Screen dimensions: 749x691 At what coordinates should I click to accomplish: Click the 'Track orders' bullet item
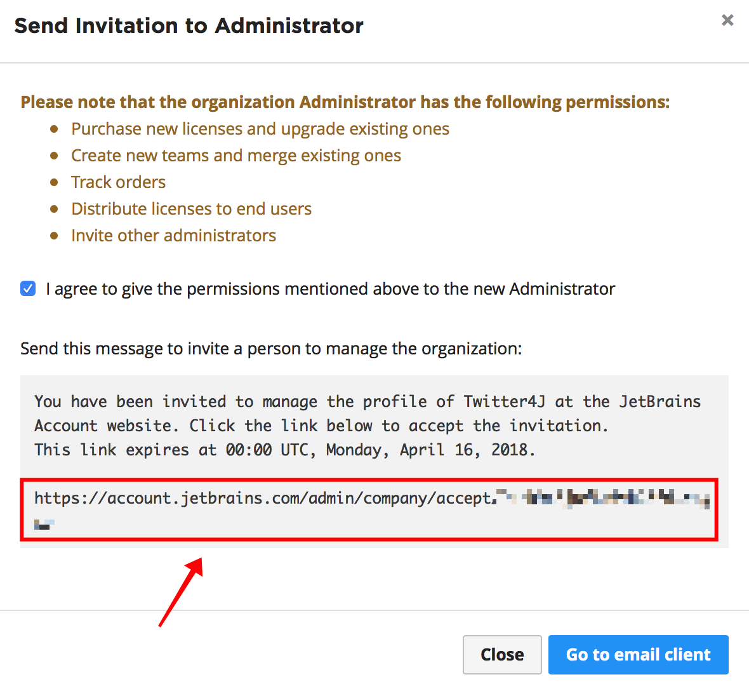119,182
